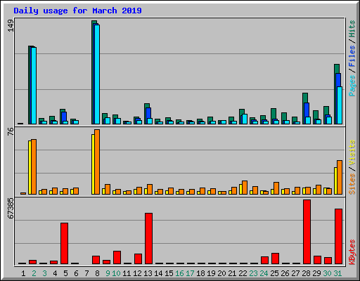Select the cyan pages bar for day 2
The height and width of the screenshot is (281, 360).
click(34, 86)
